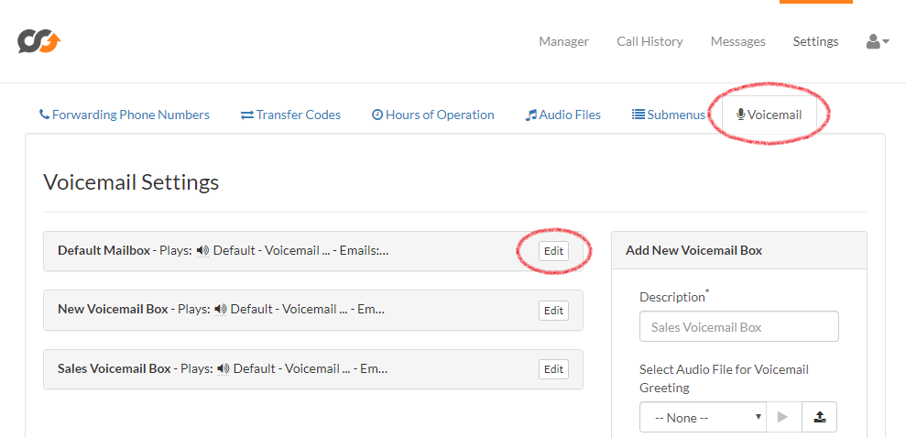This screenshot has width=906, height=438.
Task: Open the Submenus tab
Action: 669,115
